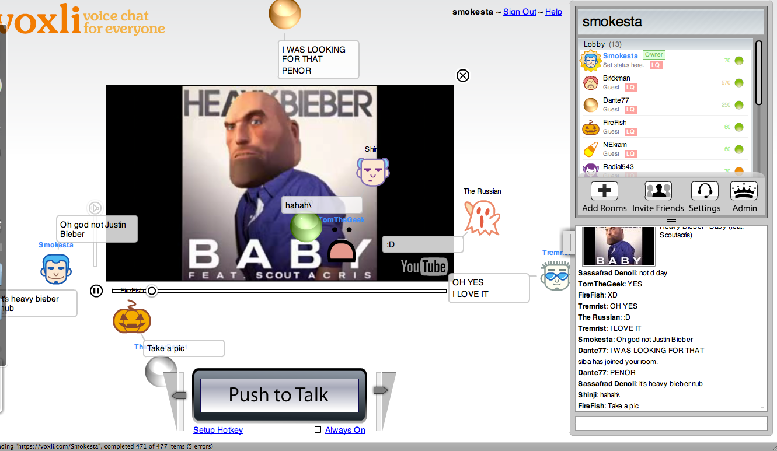
Task: Click the Always On link
Action: tap(345, 430)
